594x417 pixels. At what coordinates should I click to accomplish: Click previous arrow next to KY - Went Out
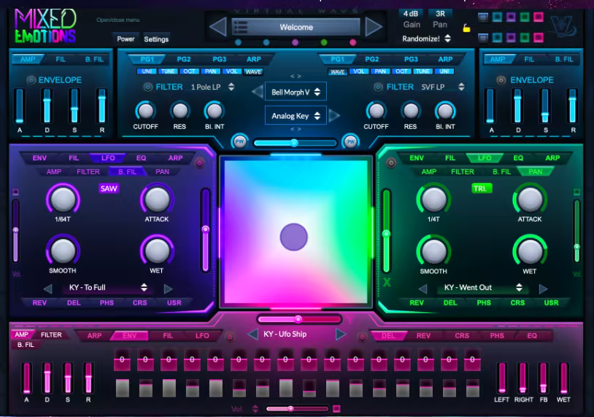[423, 289]
